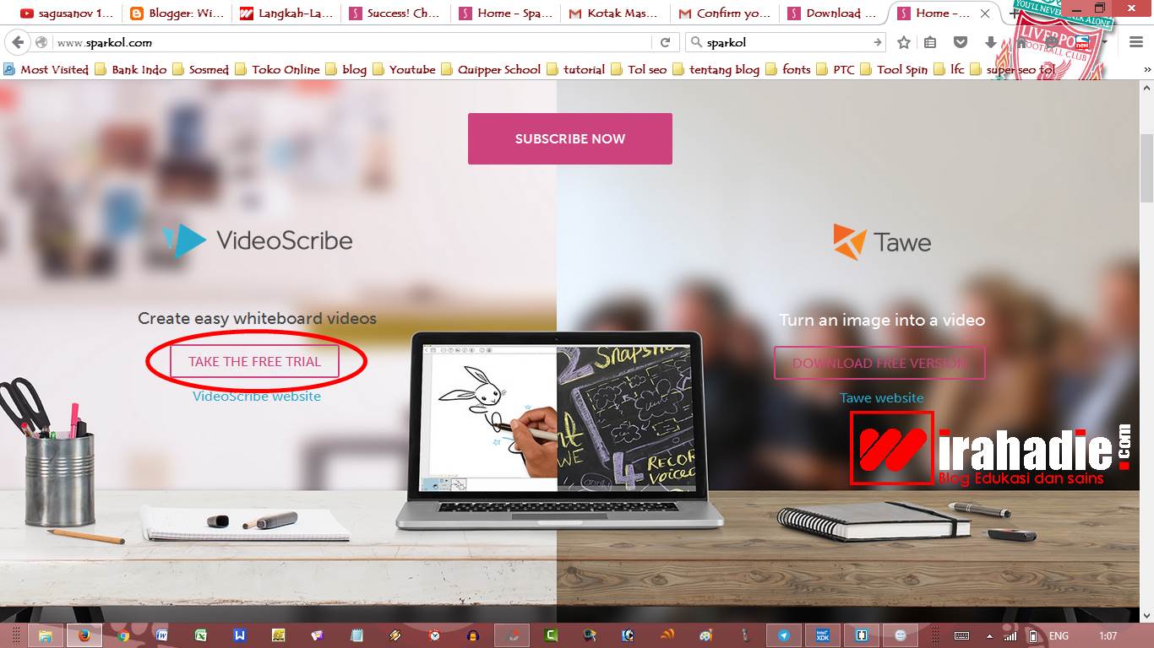Check battery status tray icon
This screenshot has height=648, width=1154.
(x=1032, y=635)
